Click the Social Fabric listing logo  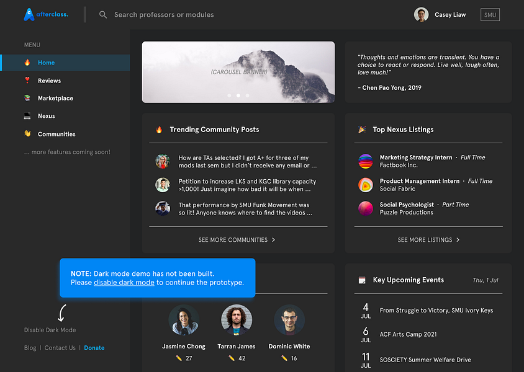[x=366, y=185]
